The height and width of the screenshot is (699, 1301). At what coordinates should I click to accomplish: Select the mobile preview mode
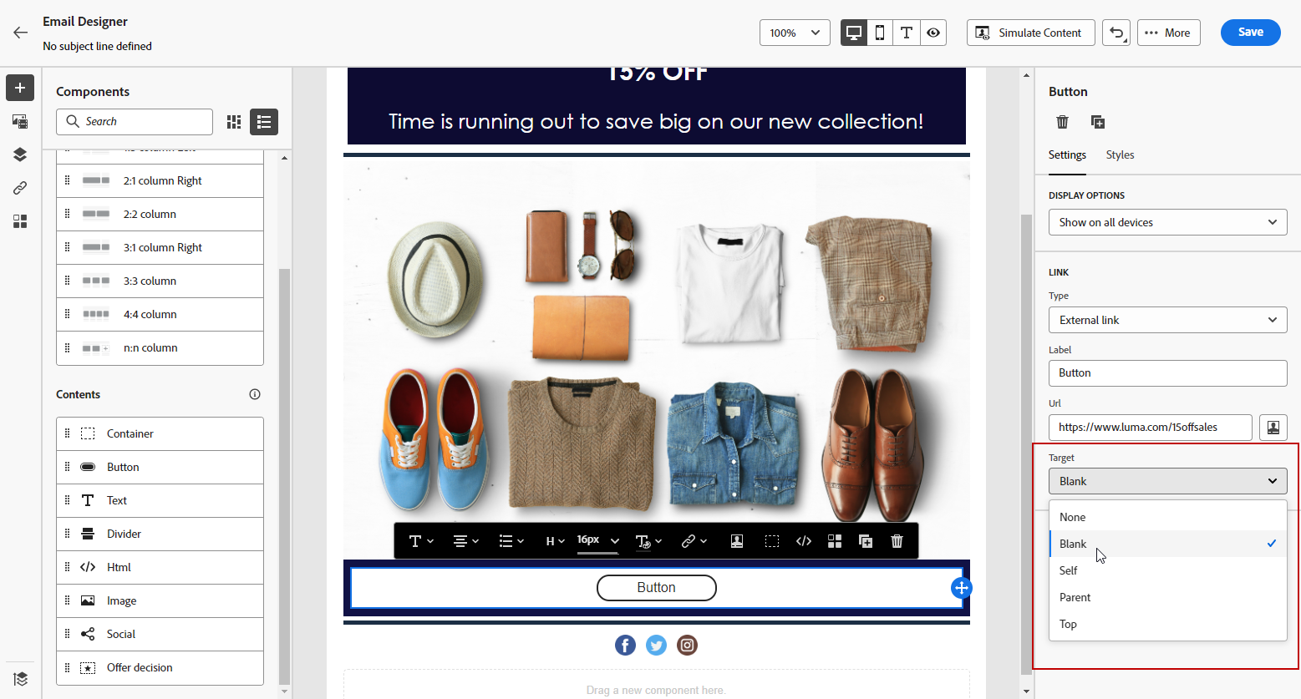click(880, 33)
